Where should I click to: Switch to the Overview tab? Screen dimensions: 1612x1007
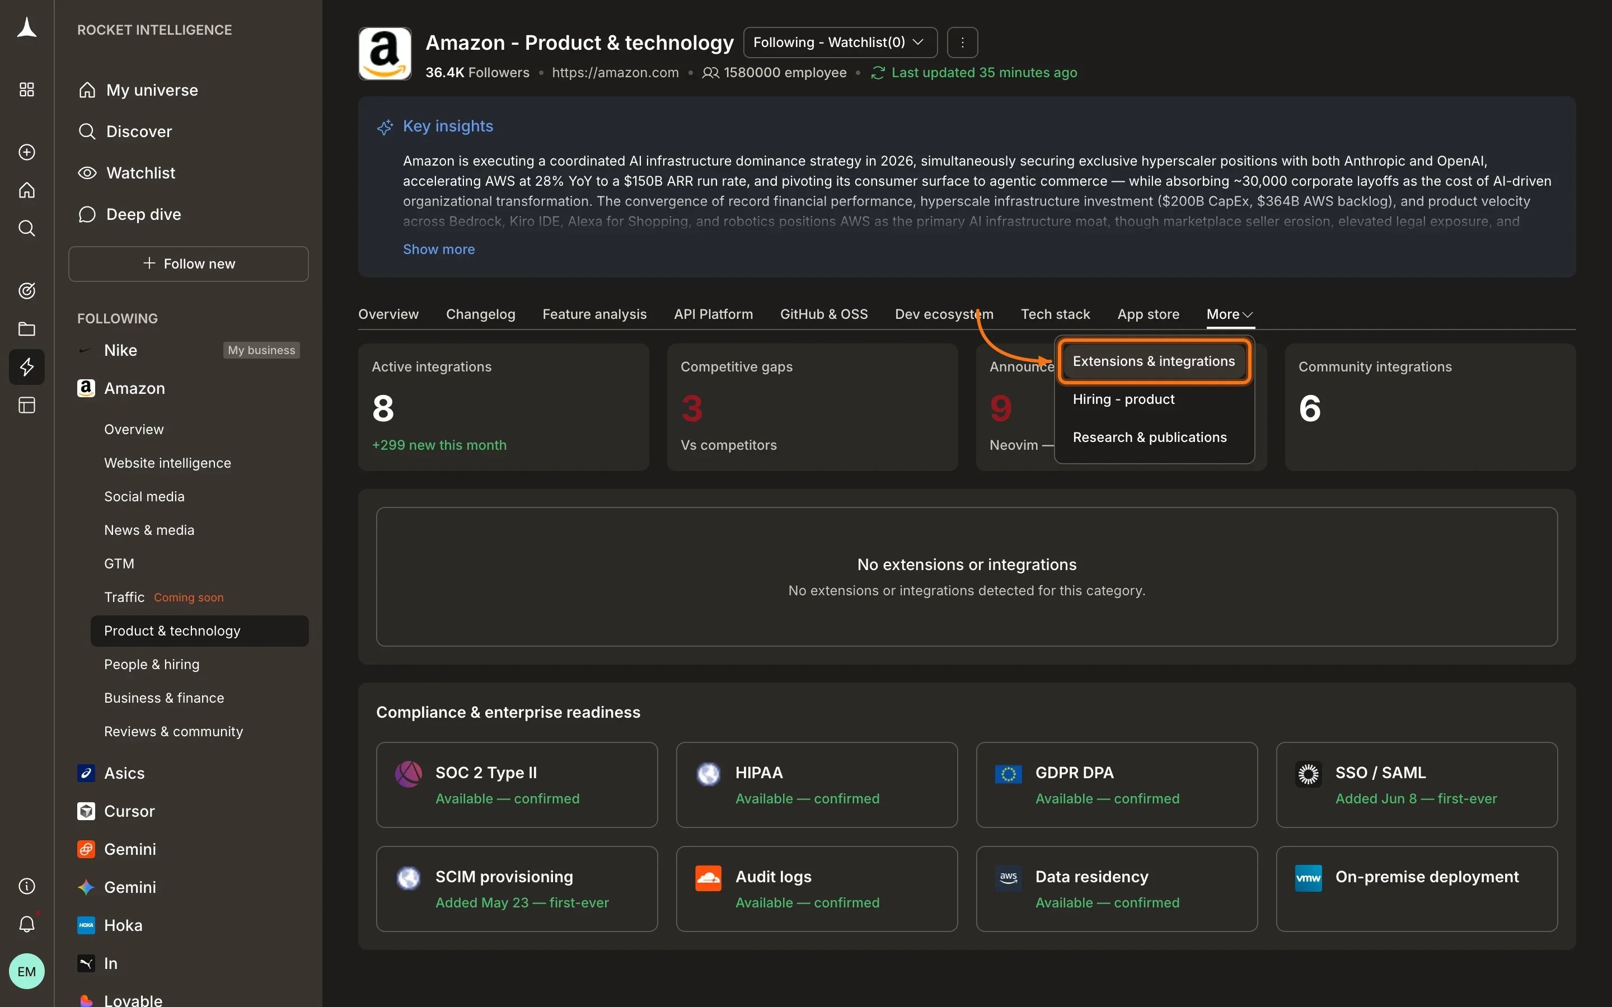pos(388,314)
